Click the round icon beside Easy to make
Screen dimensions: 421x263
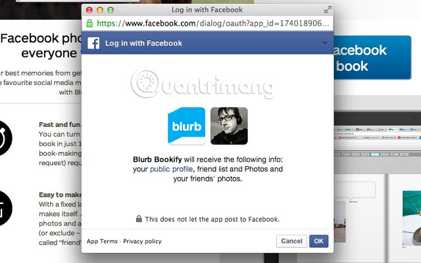[4, 208]
